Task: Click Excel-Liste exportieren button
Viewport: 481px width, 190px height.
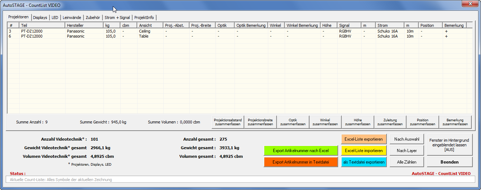Action: pos(364,139)
